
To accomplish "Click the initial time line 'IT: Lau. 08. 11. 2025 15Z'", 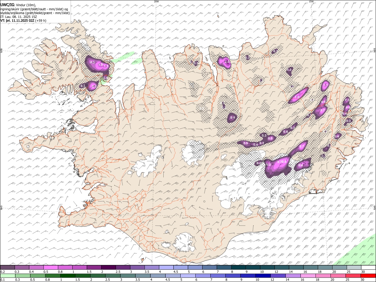I will (x=19, y=17).
